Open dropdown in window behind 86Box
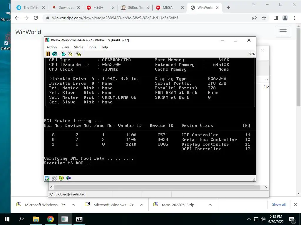 tap(266, 79)
